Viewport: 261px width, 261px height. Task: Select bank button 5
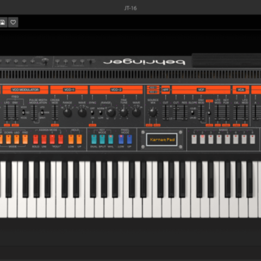click(227, 139)
